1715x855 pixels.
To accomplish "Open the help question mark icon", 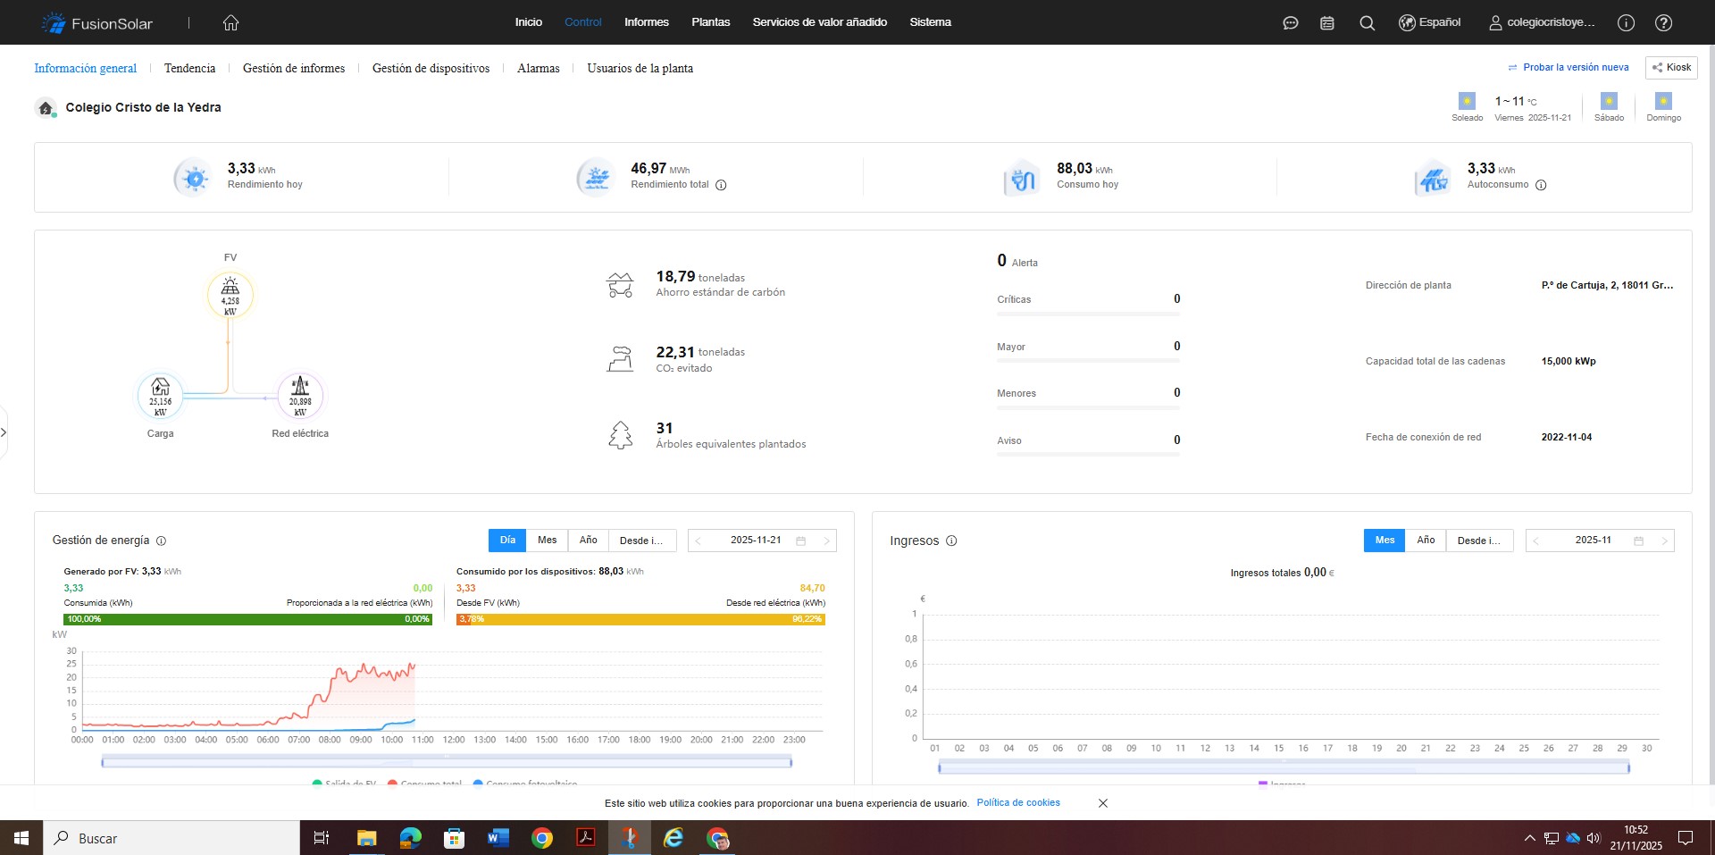I will tap(1663, 23).
